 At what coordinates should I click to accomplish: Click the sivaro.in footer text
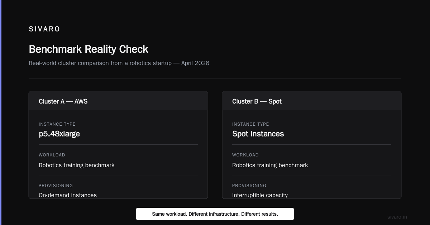(397, 217)
